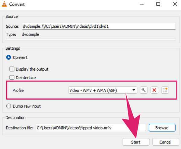Screen dimensions: 181x149
Task: Click the 'Source:' field label
Action: coord(13,26)
